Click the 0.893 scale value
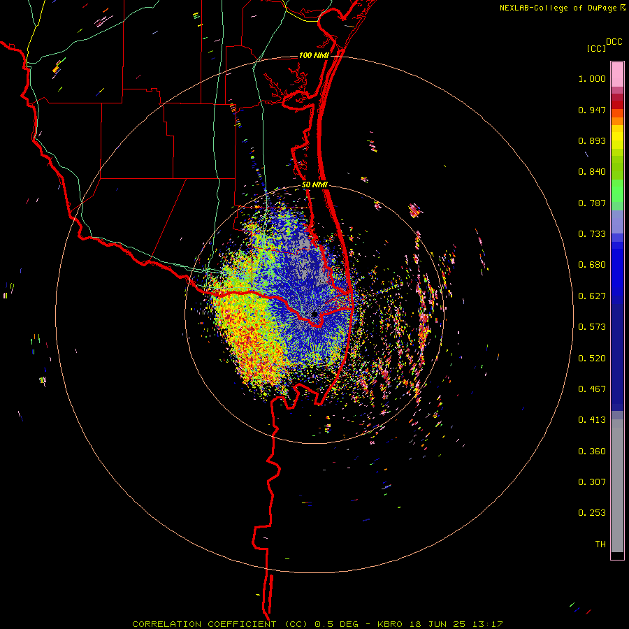 pyautogui.click(x=592, y=140)
